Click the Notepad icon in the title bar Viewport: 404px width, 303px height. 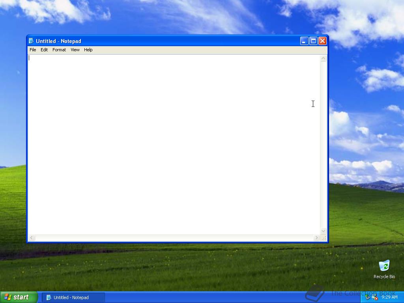pos(31,41)
